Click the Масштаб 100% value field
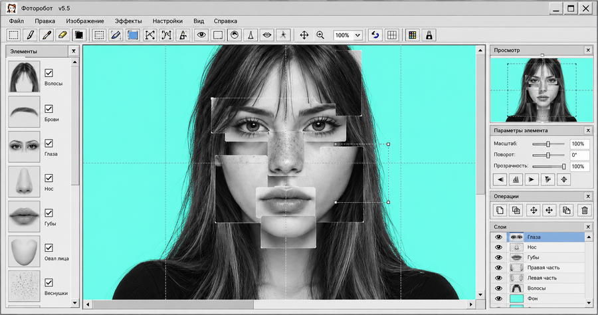Viewport: 598px width, 315px height. coord(579,144)
